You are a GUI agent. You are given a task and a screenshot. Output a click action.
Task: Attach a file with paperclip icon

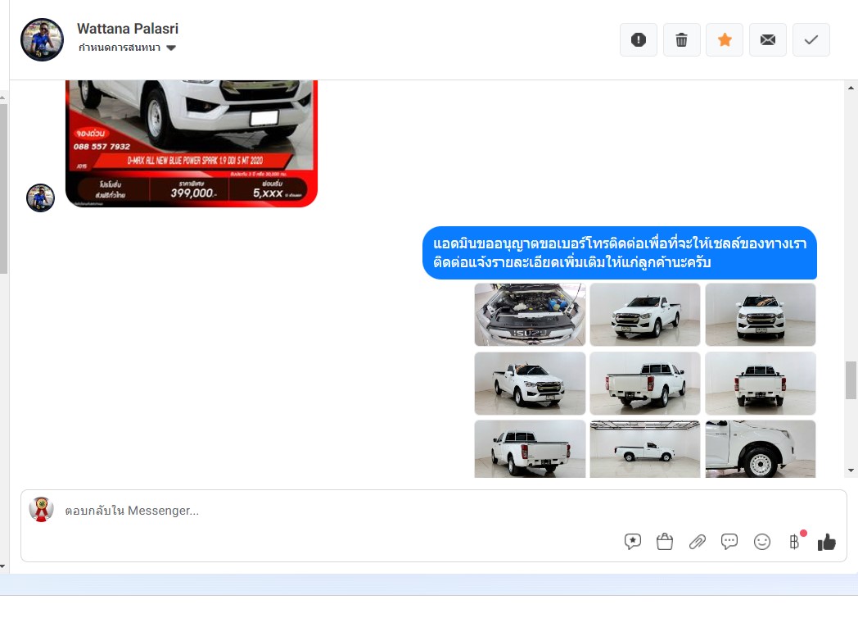click(x=698, y=542)
